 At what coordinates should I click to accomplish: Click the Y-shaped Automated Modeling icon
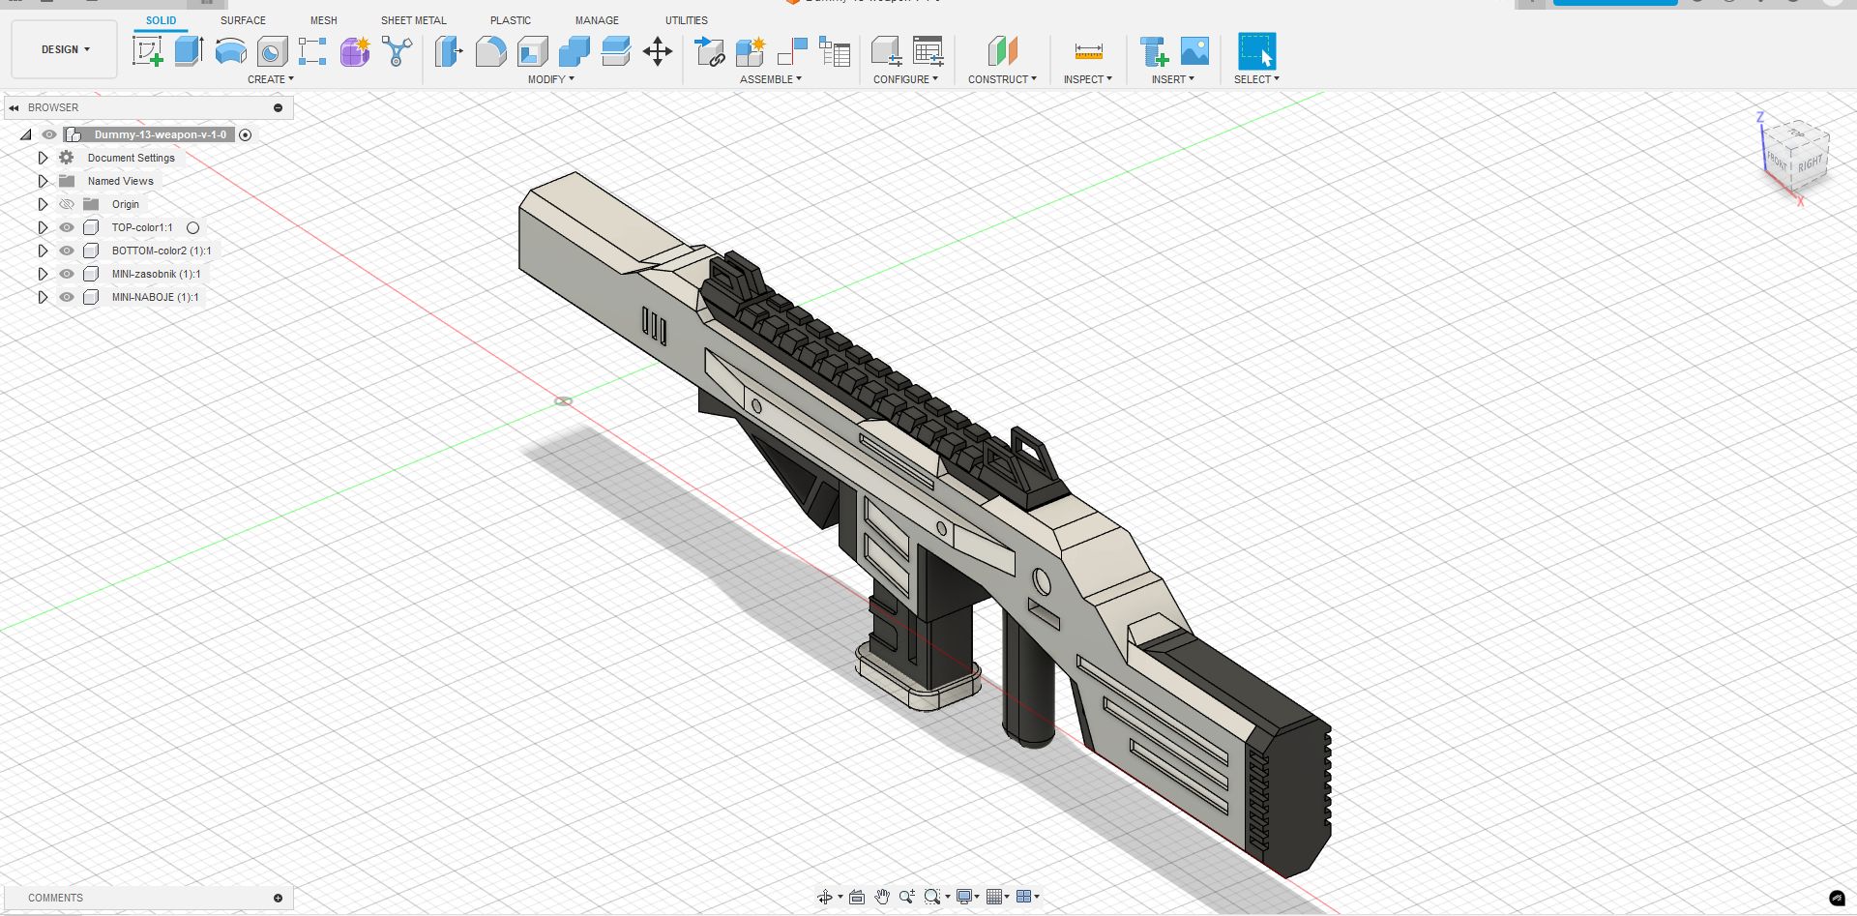click(x=397, y=51)
